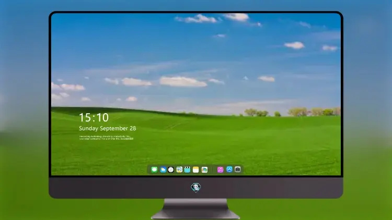Screen dimensions: 392x220
Task: Open the Clock app in dock
Action: (171, 169)
